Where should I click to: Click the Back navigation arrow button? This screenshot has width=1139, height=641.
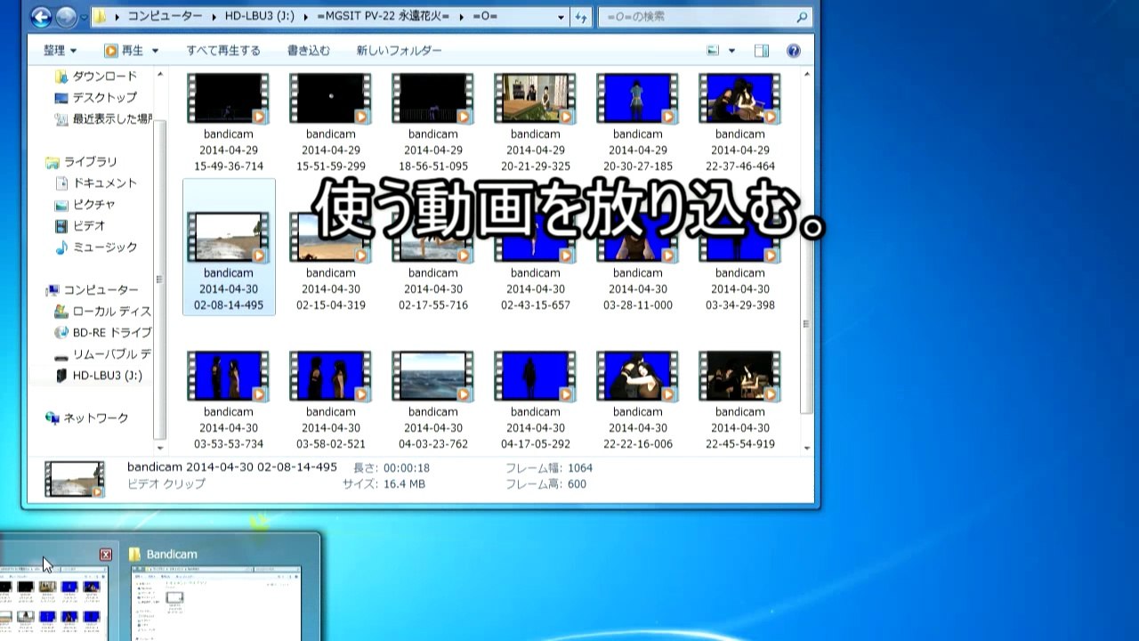[x=41, y=16]
